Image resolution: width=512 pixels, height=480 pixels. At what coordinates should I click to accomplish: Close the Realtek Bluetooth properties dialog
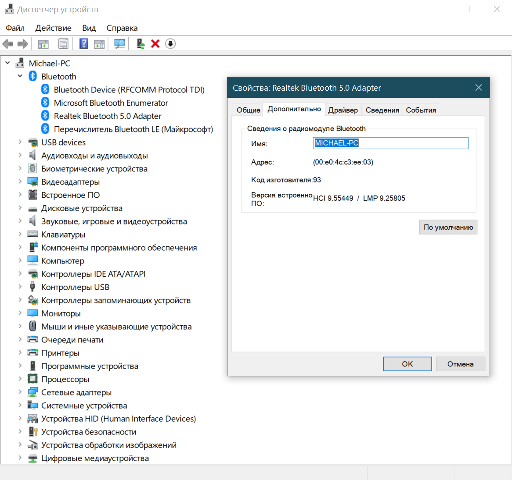point(479,88)
